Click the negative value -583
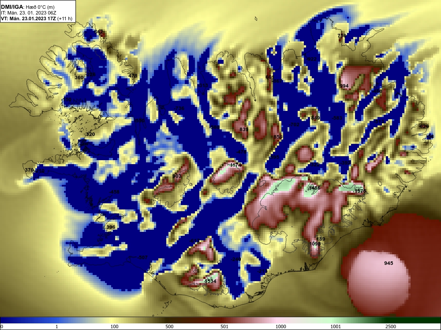This screenshot has height=330, width=441. tap(337, 118)
